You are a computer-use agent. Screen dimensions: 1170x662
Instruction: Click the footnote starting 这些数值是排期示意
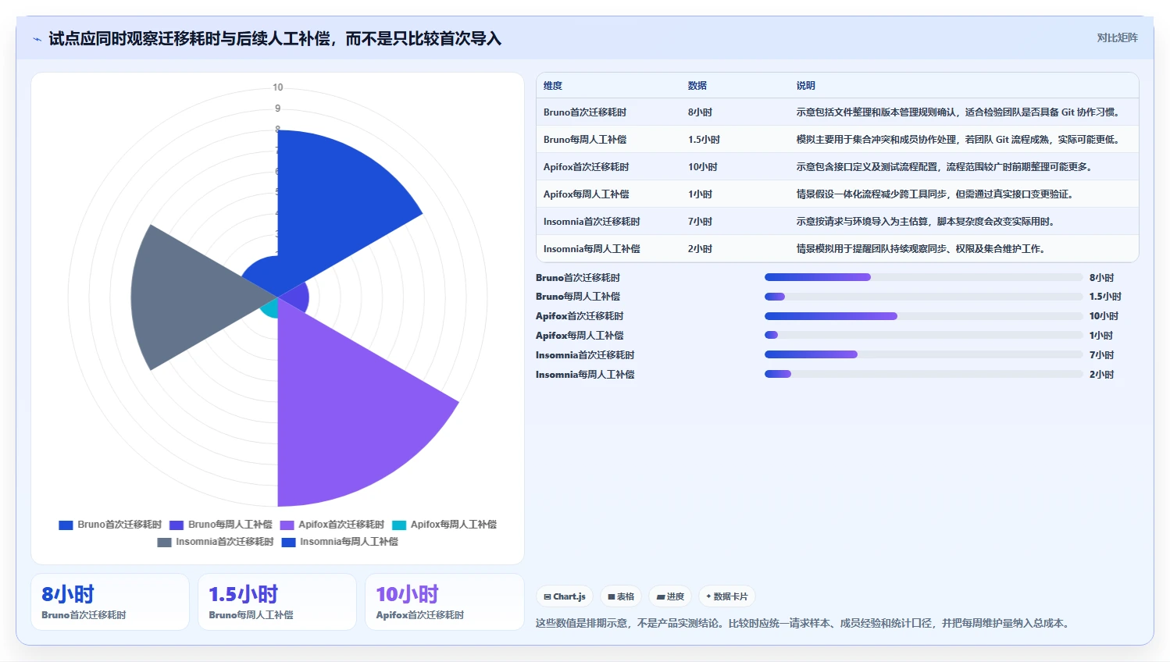804,623
